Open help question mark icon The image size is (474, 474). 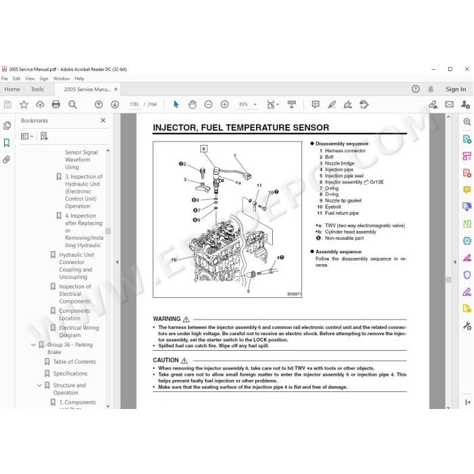(x=416, y=89)
